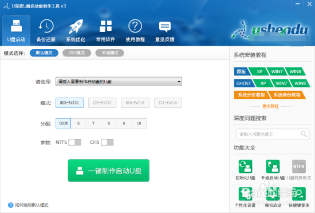Select allocation option 7
Screen dimensions: 315x213
pos(93,123)
